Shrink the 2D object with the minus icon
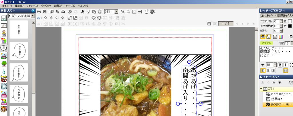The height and width of the screenshot is (116, 293). [x=75, y=18]
